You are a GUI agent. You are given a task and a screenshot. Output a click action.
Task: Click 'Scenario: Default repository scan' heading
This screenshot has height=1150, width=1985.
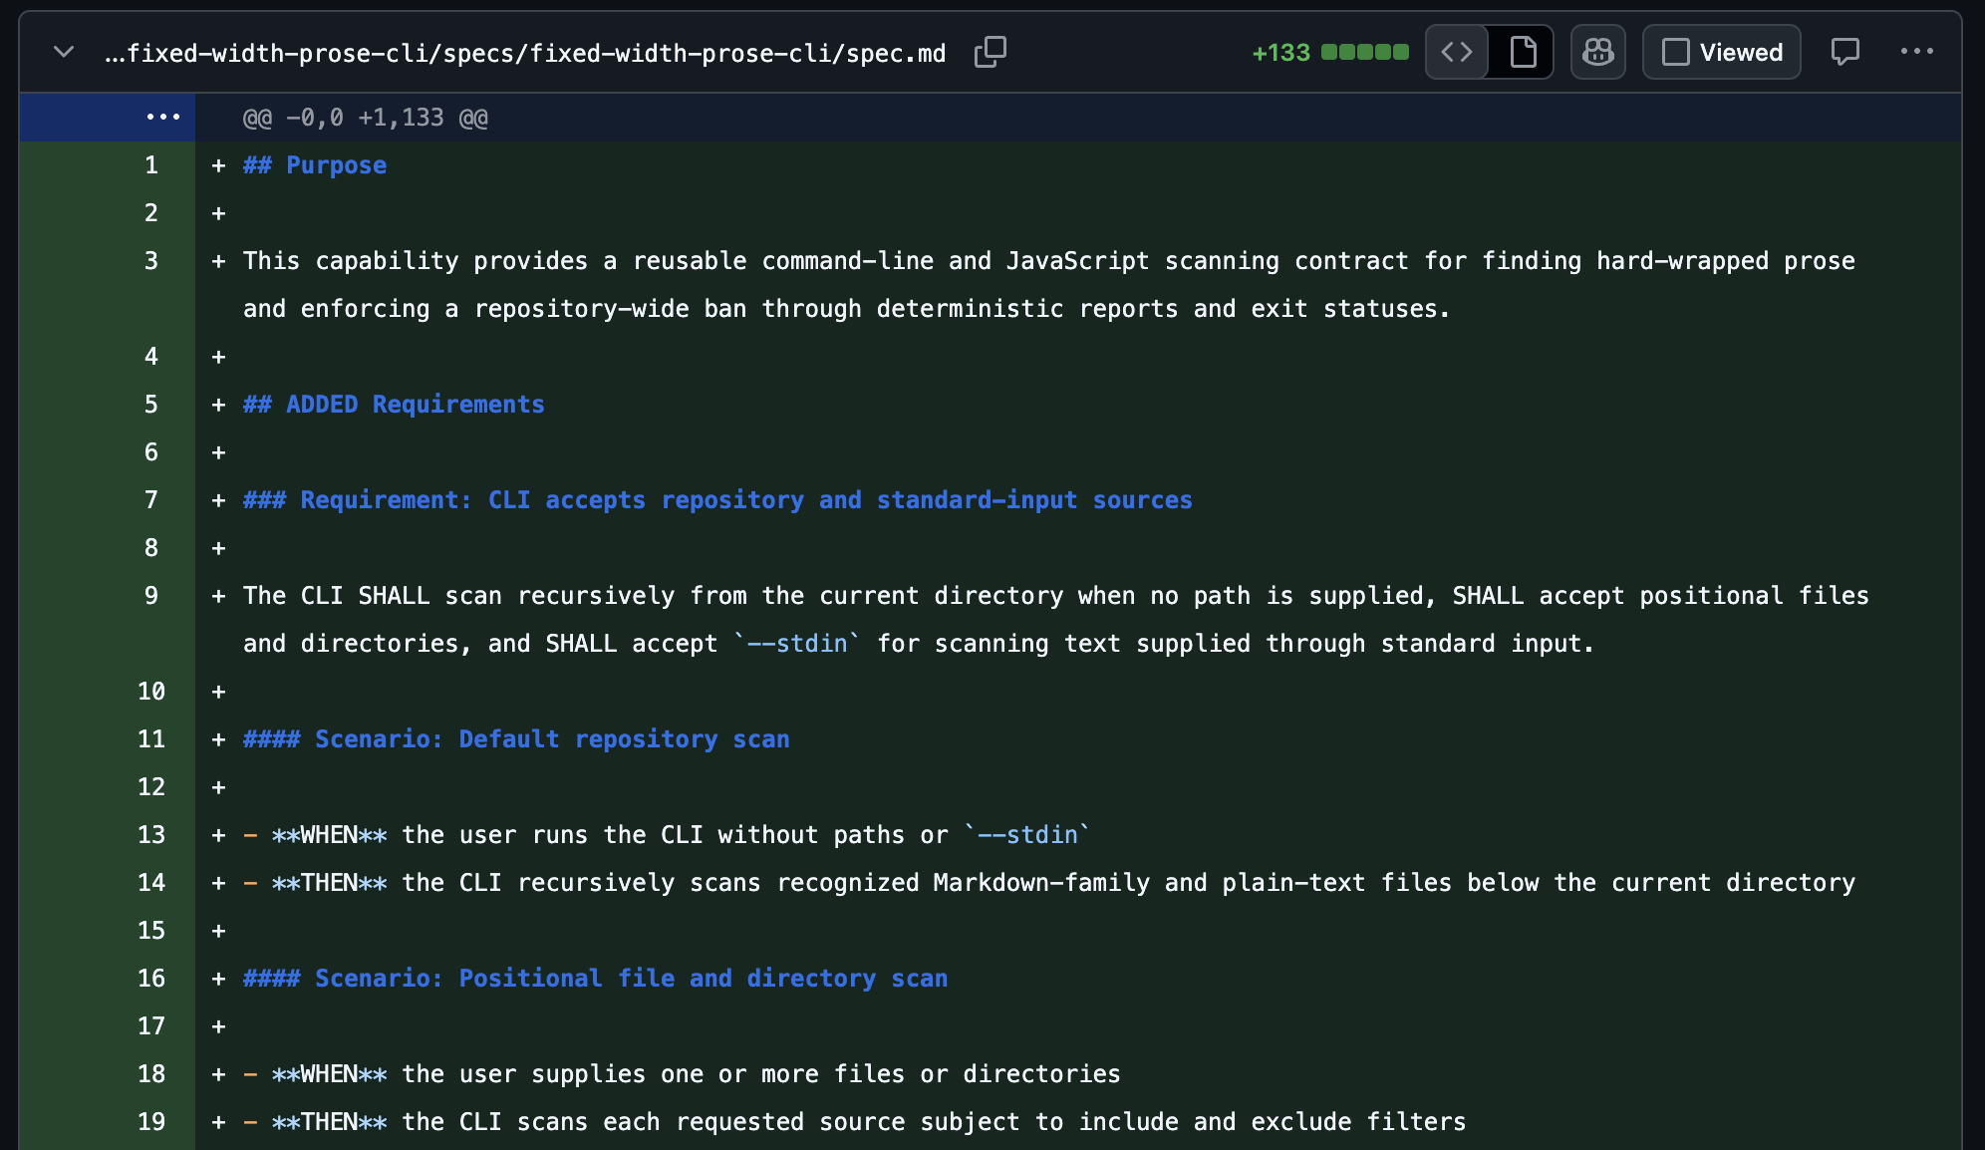coord(516,739)
